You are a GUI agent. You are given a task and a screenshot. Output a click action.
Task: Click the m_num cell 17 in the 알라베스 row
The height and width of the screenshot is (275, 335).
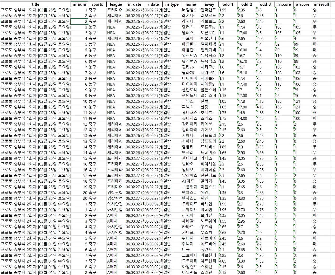[79, 175]
